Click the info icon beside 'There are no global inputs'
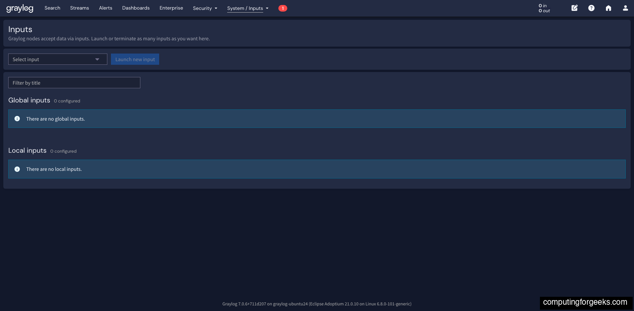Image resolution: width=634 pixels, height=311 pixels. 17,119
